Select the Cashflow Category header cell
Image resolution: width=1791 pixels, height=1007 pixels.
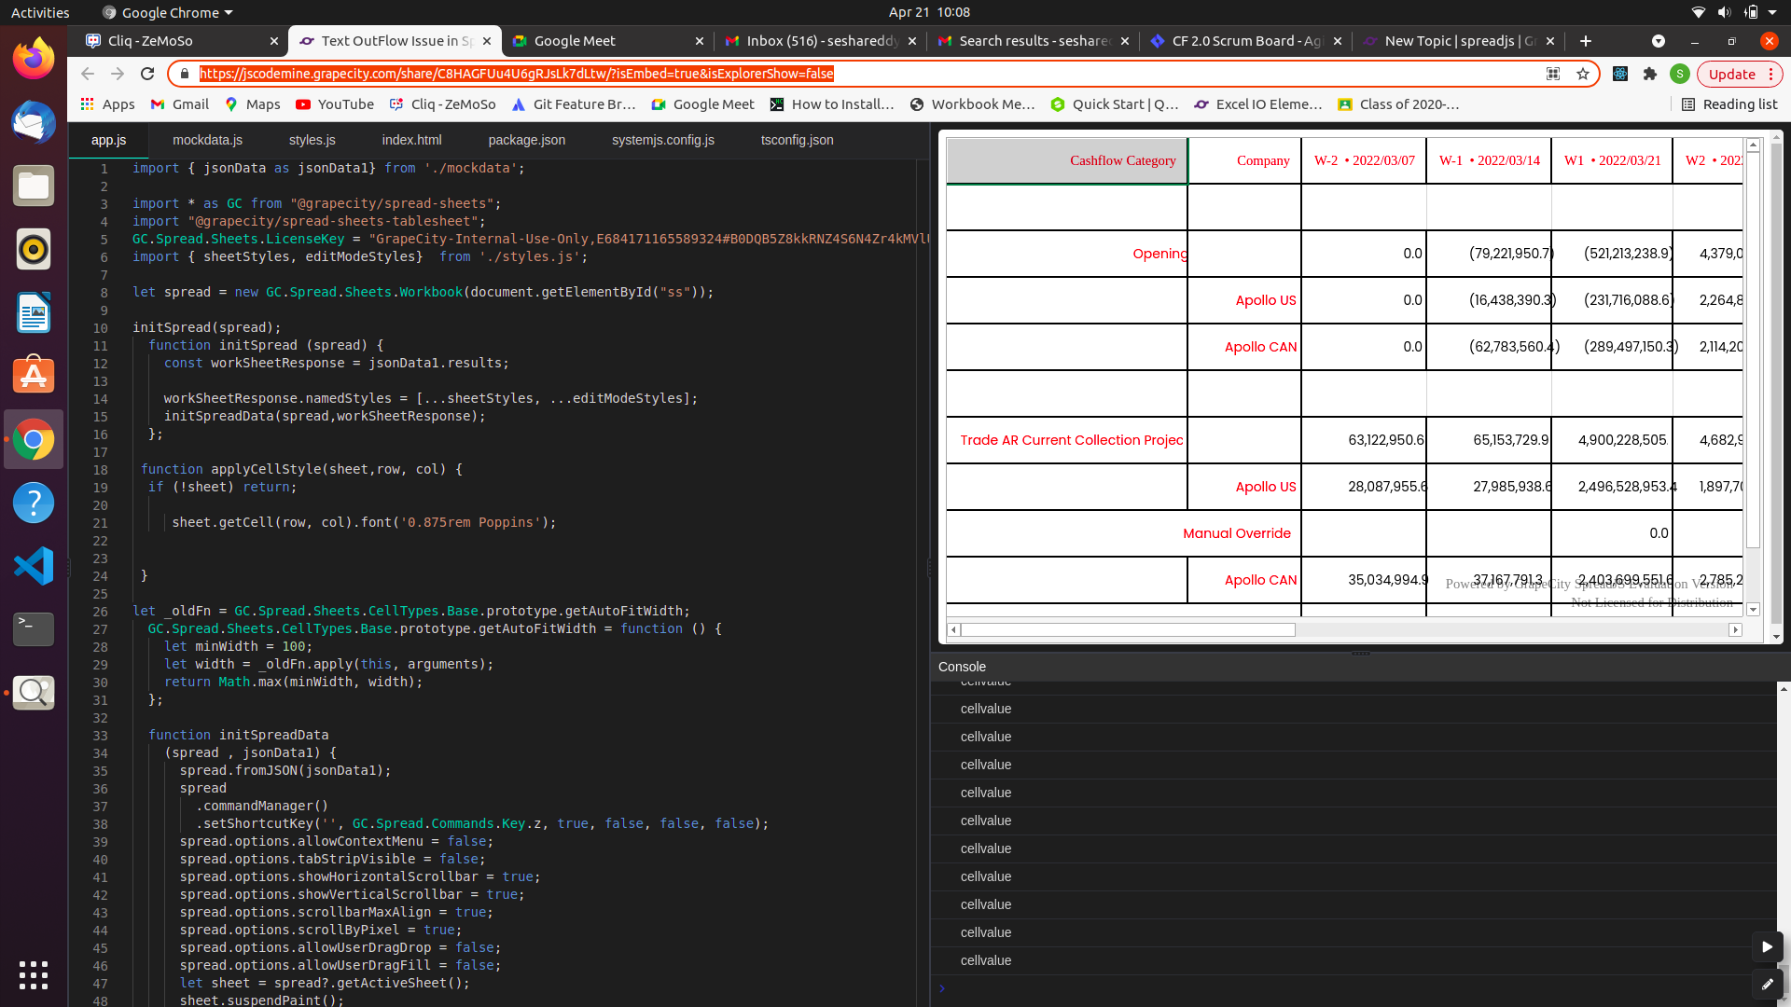(x=1066, y=160)
